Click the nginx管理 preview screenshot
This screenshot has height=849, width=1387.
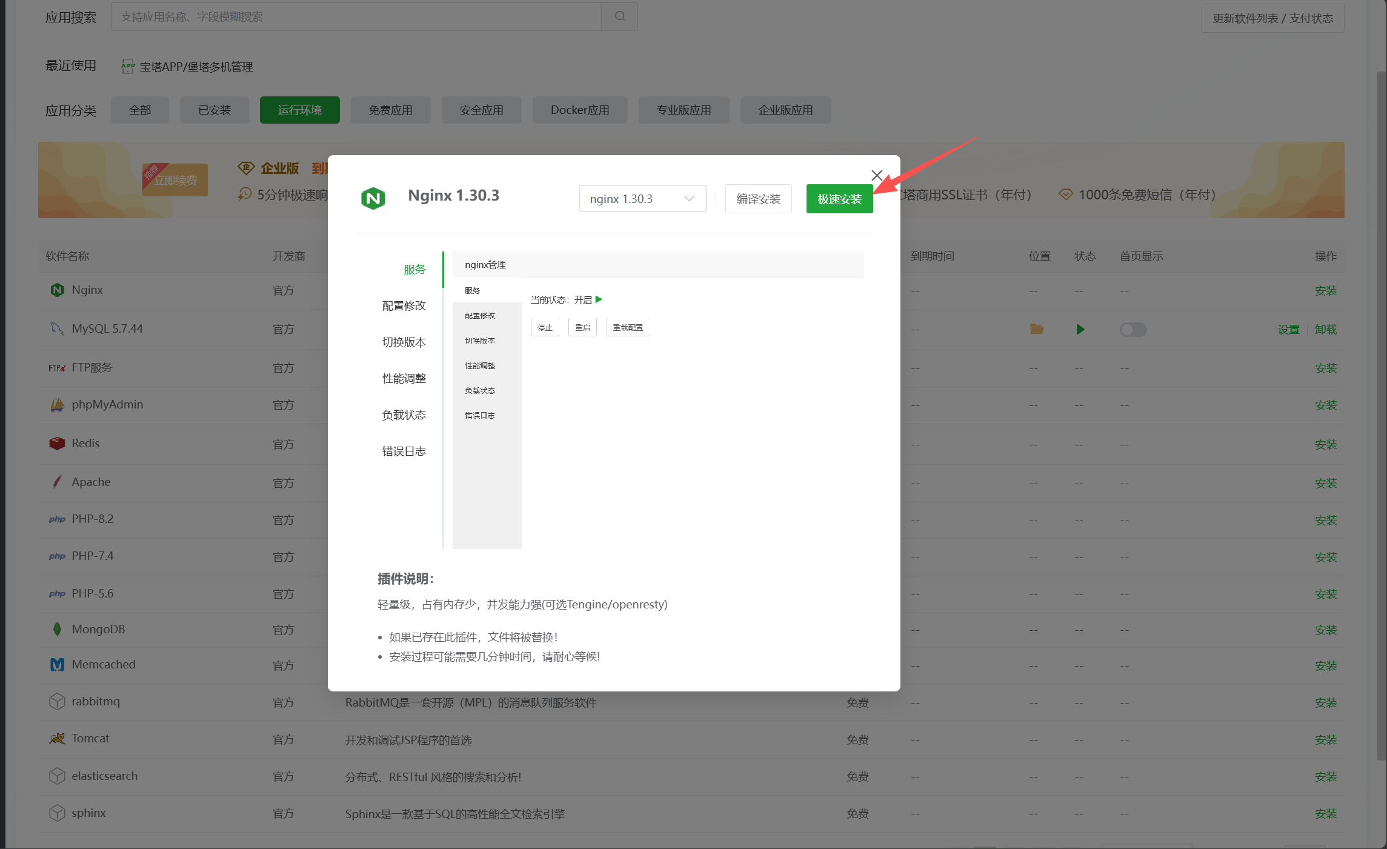[658, 400]
